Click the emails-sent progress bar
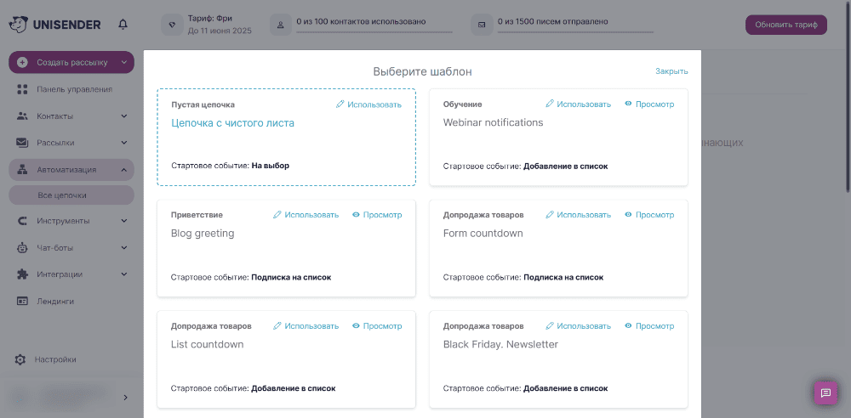This screenshot has width=851, height=418. click(575, 32)
